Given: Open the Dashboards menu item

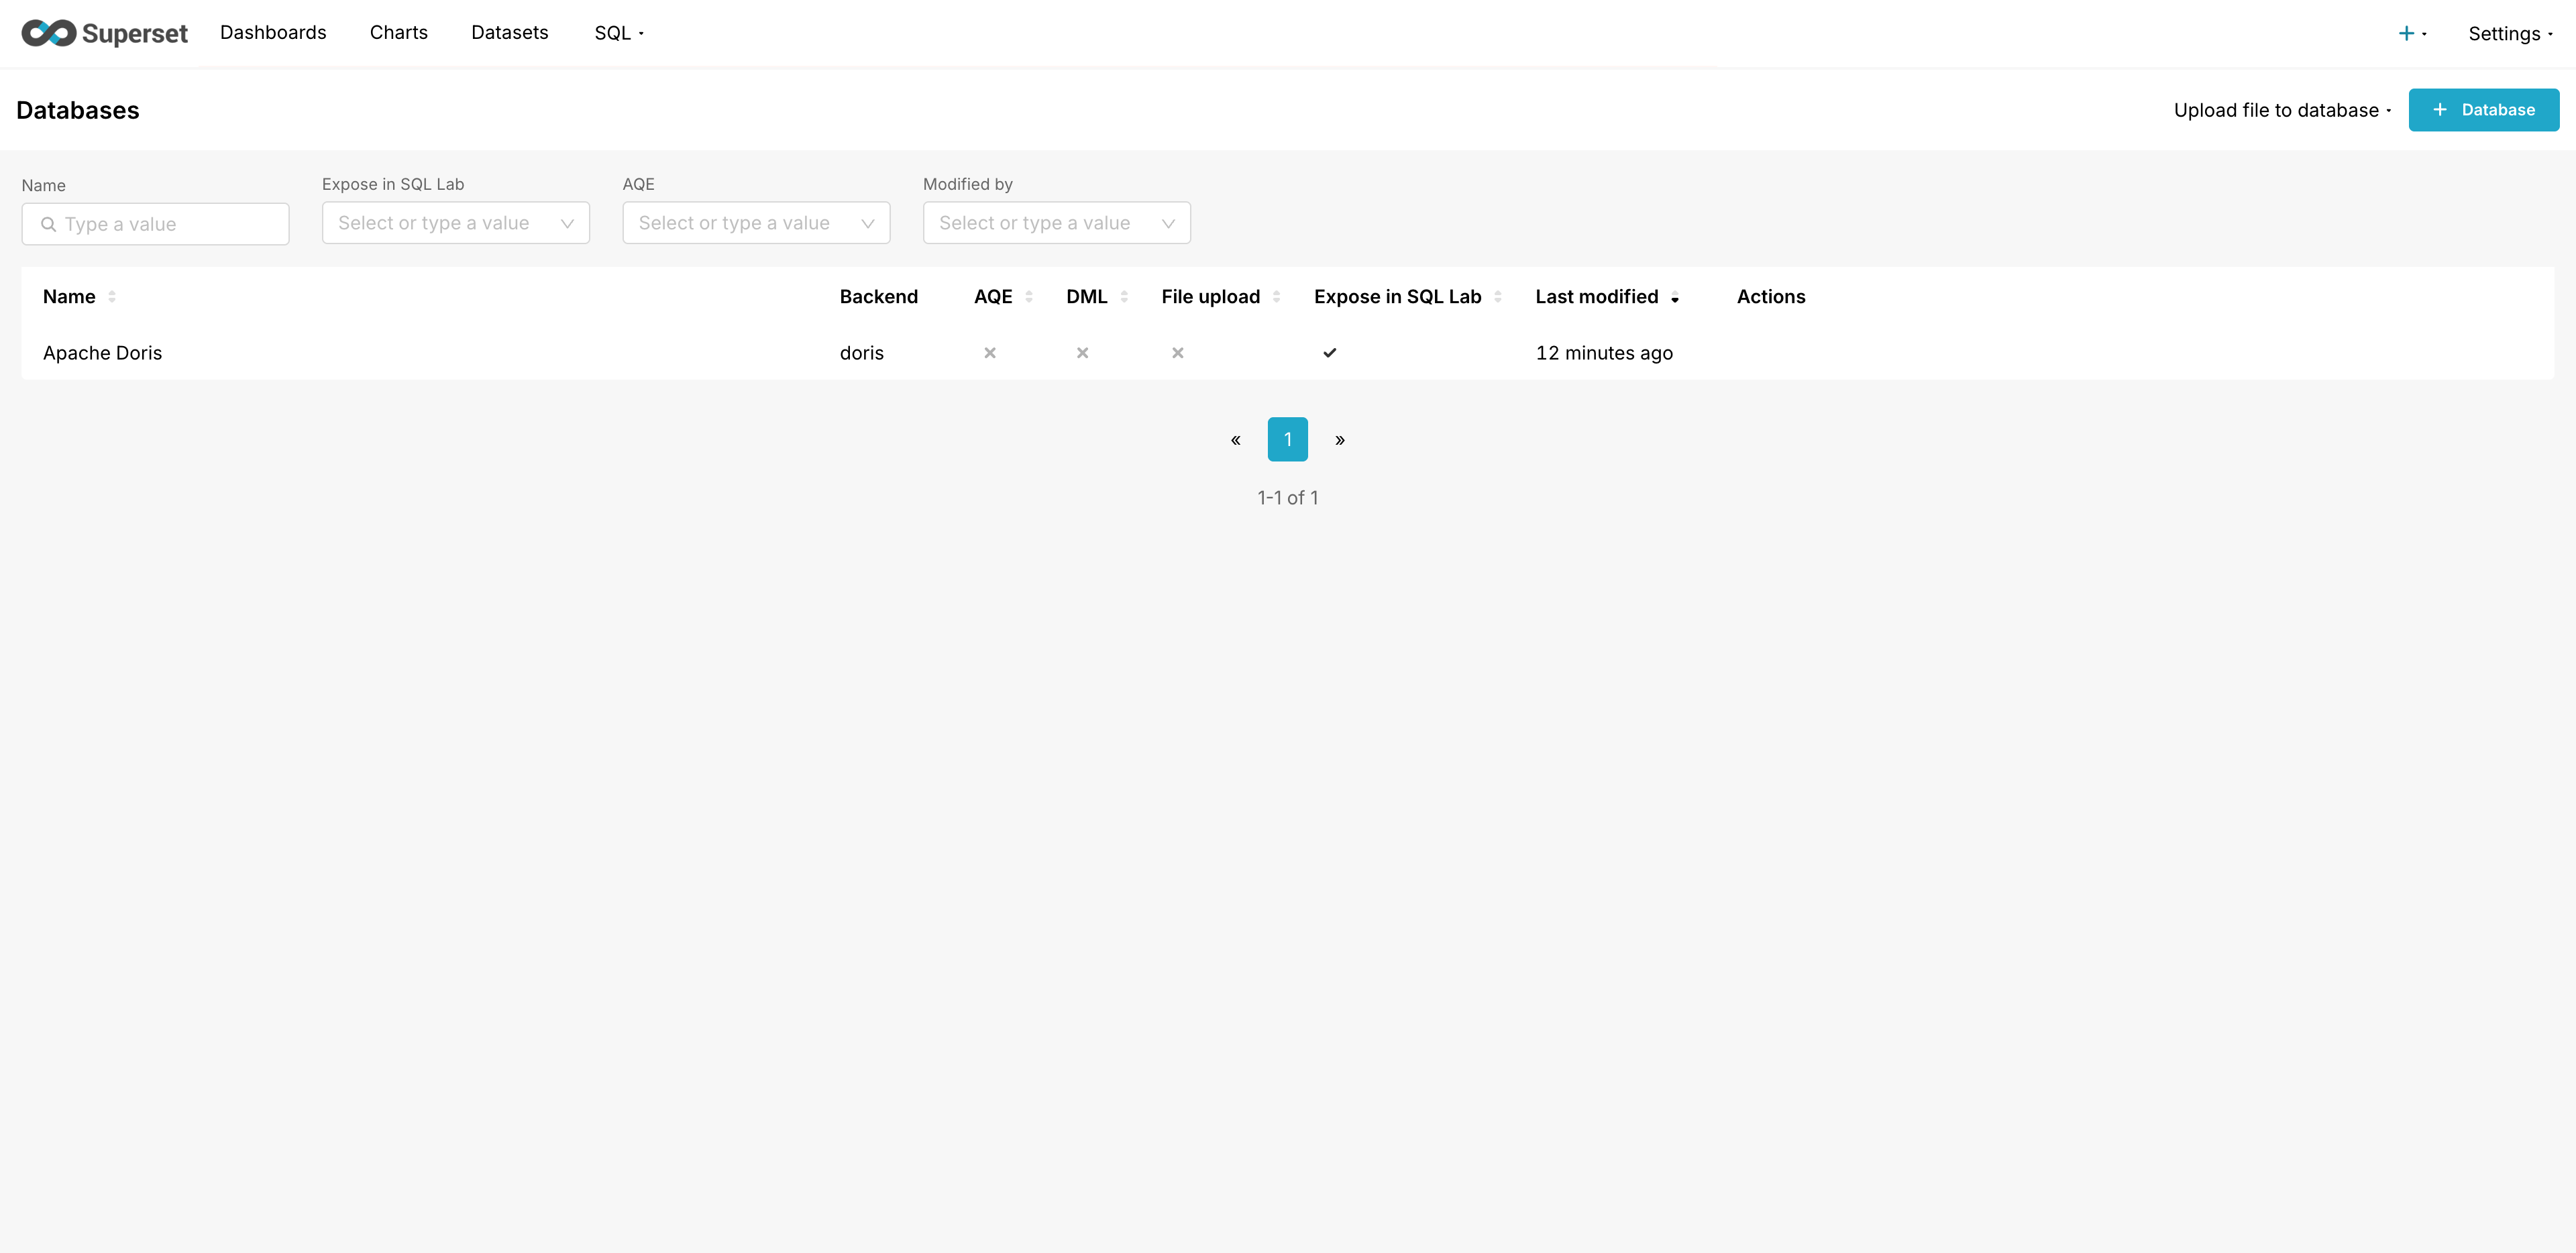Looking at the screenshot, I should tap(273, 33).
